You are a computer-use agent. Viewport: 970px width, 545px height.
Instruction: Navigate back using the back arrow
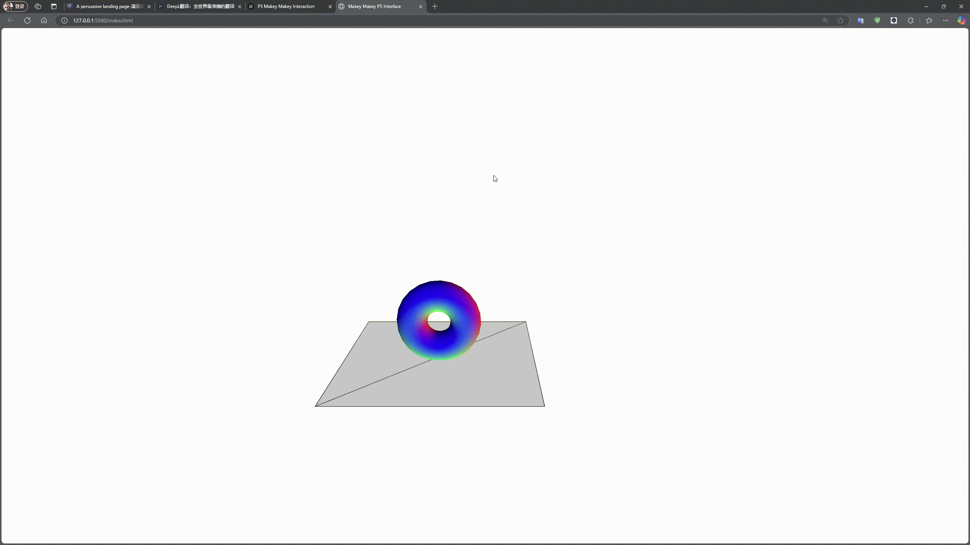(x=10, y=20)
